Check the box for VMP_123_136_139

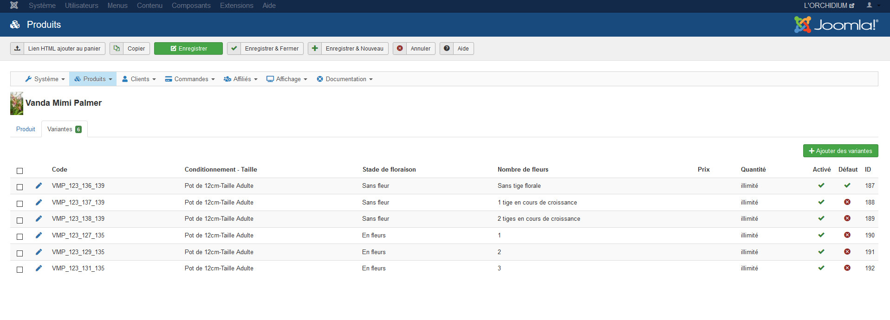click(19, 187)
